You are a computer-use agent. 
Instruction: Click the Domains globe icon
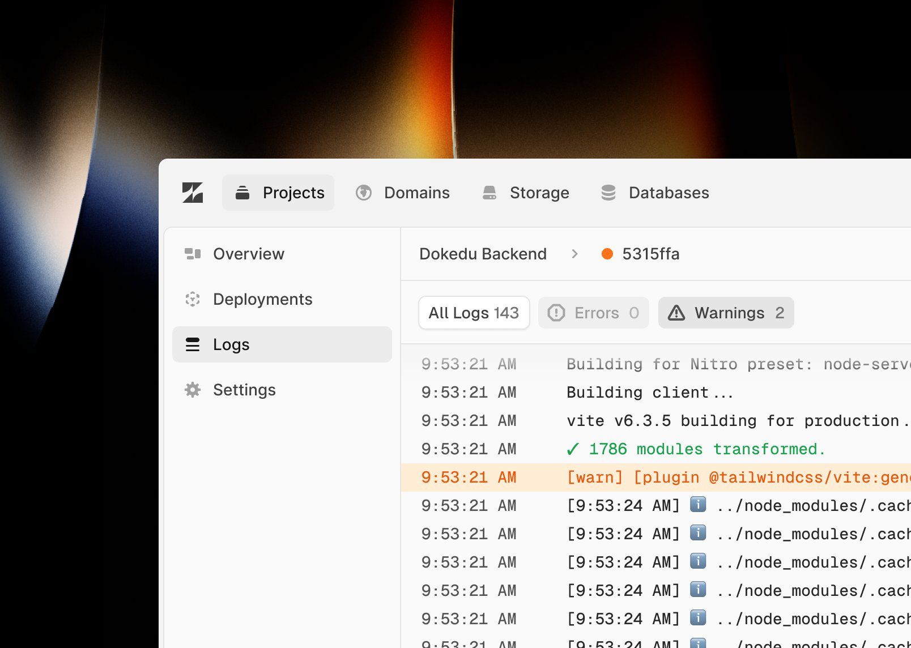coord(364,193)
